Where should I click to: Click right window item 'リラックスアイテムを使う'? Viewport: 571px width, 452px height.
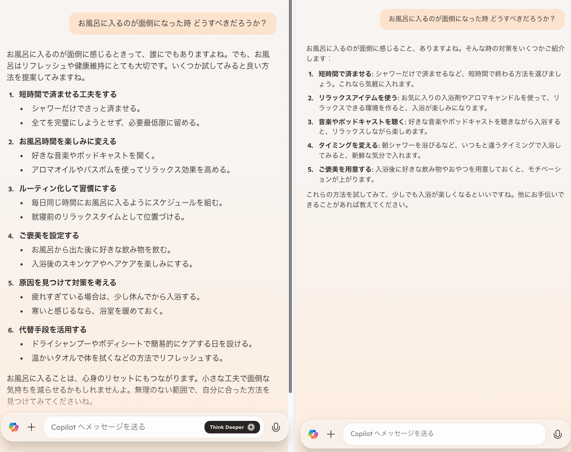pyautogui.click(x=358, y=98)
